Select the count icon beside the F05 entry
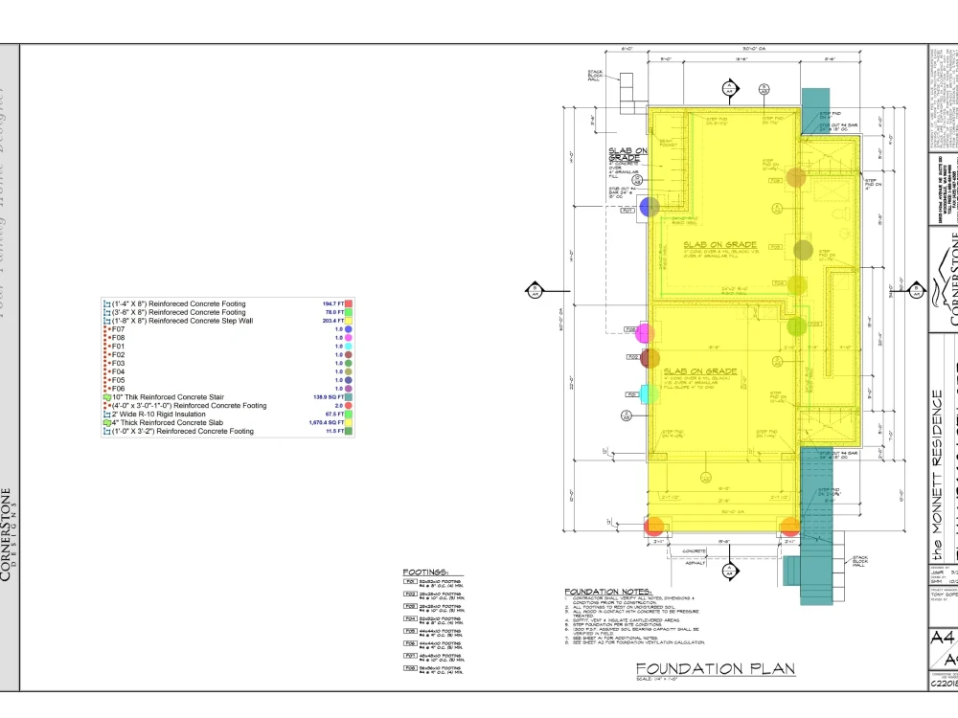 pyautogui.click(x=105, y=379)
